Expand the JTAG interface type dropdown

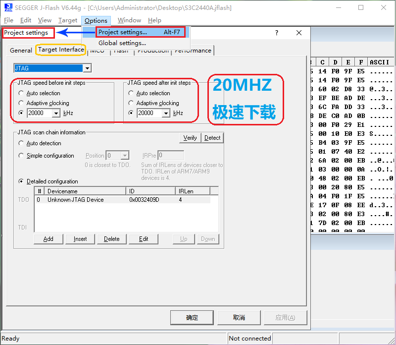(x=87, y=68)
